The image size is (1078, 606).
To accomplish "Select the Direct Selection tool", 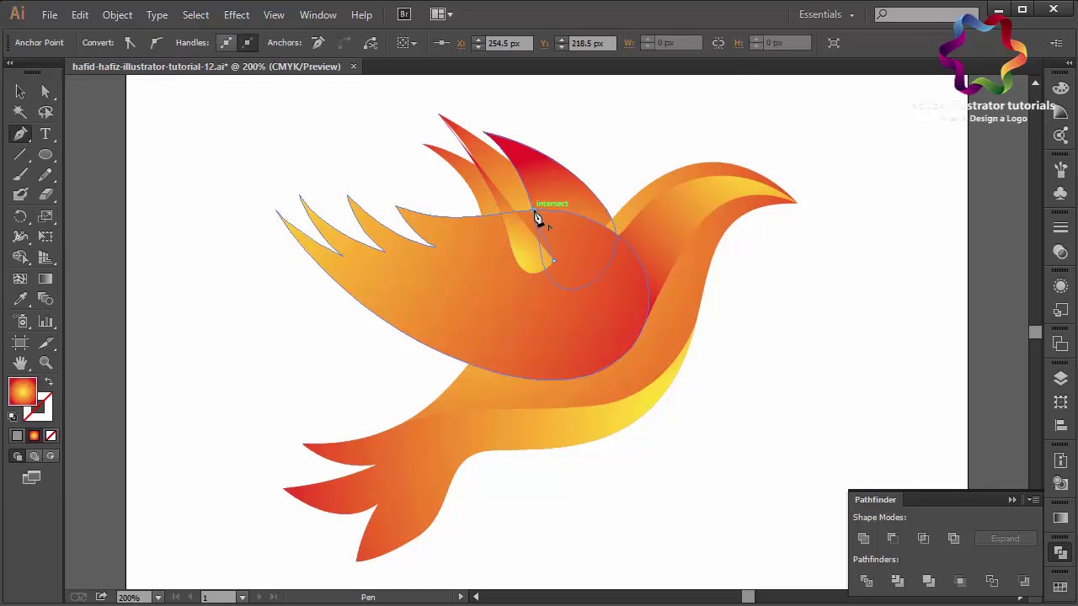I will coord(45,92).
